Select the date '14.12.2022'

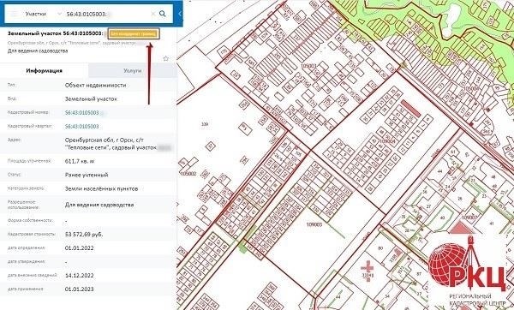coord(79,276)
